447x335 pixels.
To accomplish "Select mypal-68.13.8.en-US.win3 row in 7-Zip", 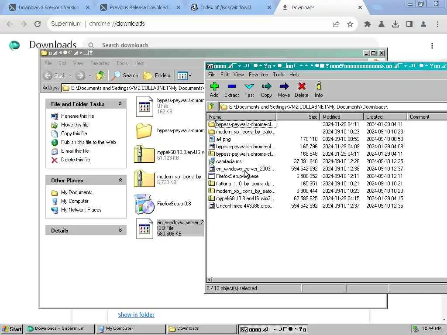I will (245, 198).
